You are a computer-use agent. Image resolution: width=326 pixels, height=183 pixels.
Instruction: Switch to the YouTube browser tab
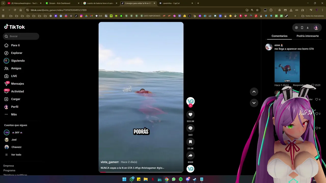[x=24, y=3]
